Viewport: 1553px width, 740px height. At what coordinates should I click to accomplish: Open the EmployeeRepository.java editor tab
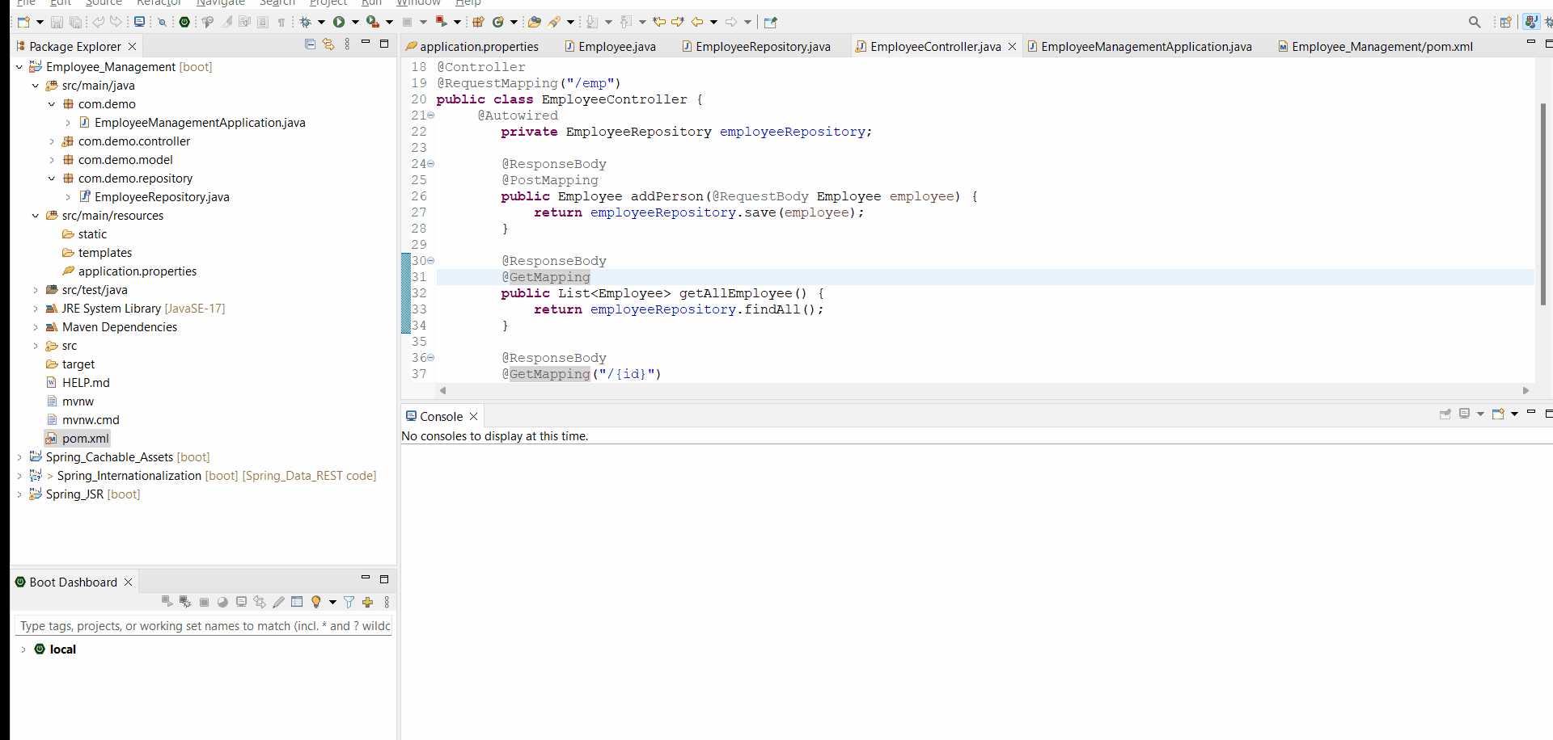pos(762,47)
